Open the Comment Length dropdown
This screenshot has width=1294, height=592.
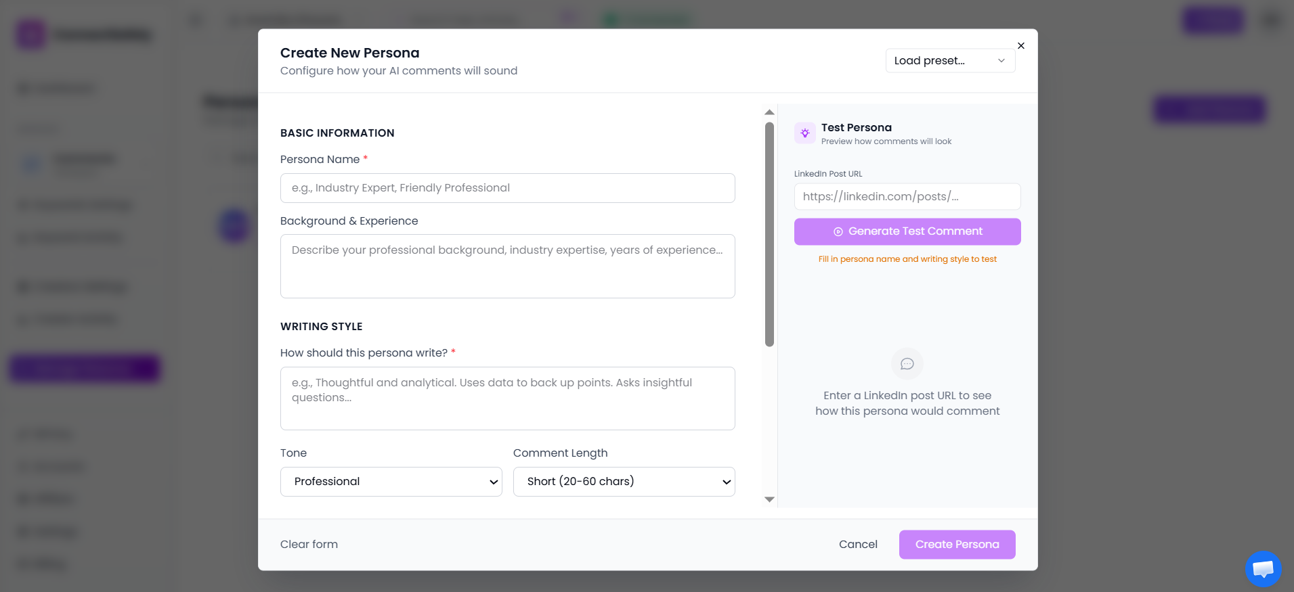[624, 482]
